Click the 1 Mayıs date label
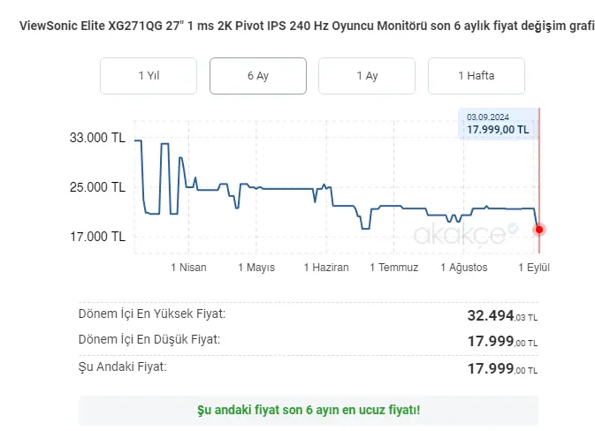The width and height of the screenshot is (595, 431). [256, 268]
